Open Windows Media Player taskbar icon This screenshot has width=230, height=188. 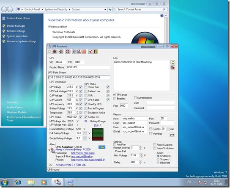point(44,182)
